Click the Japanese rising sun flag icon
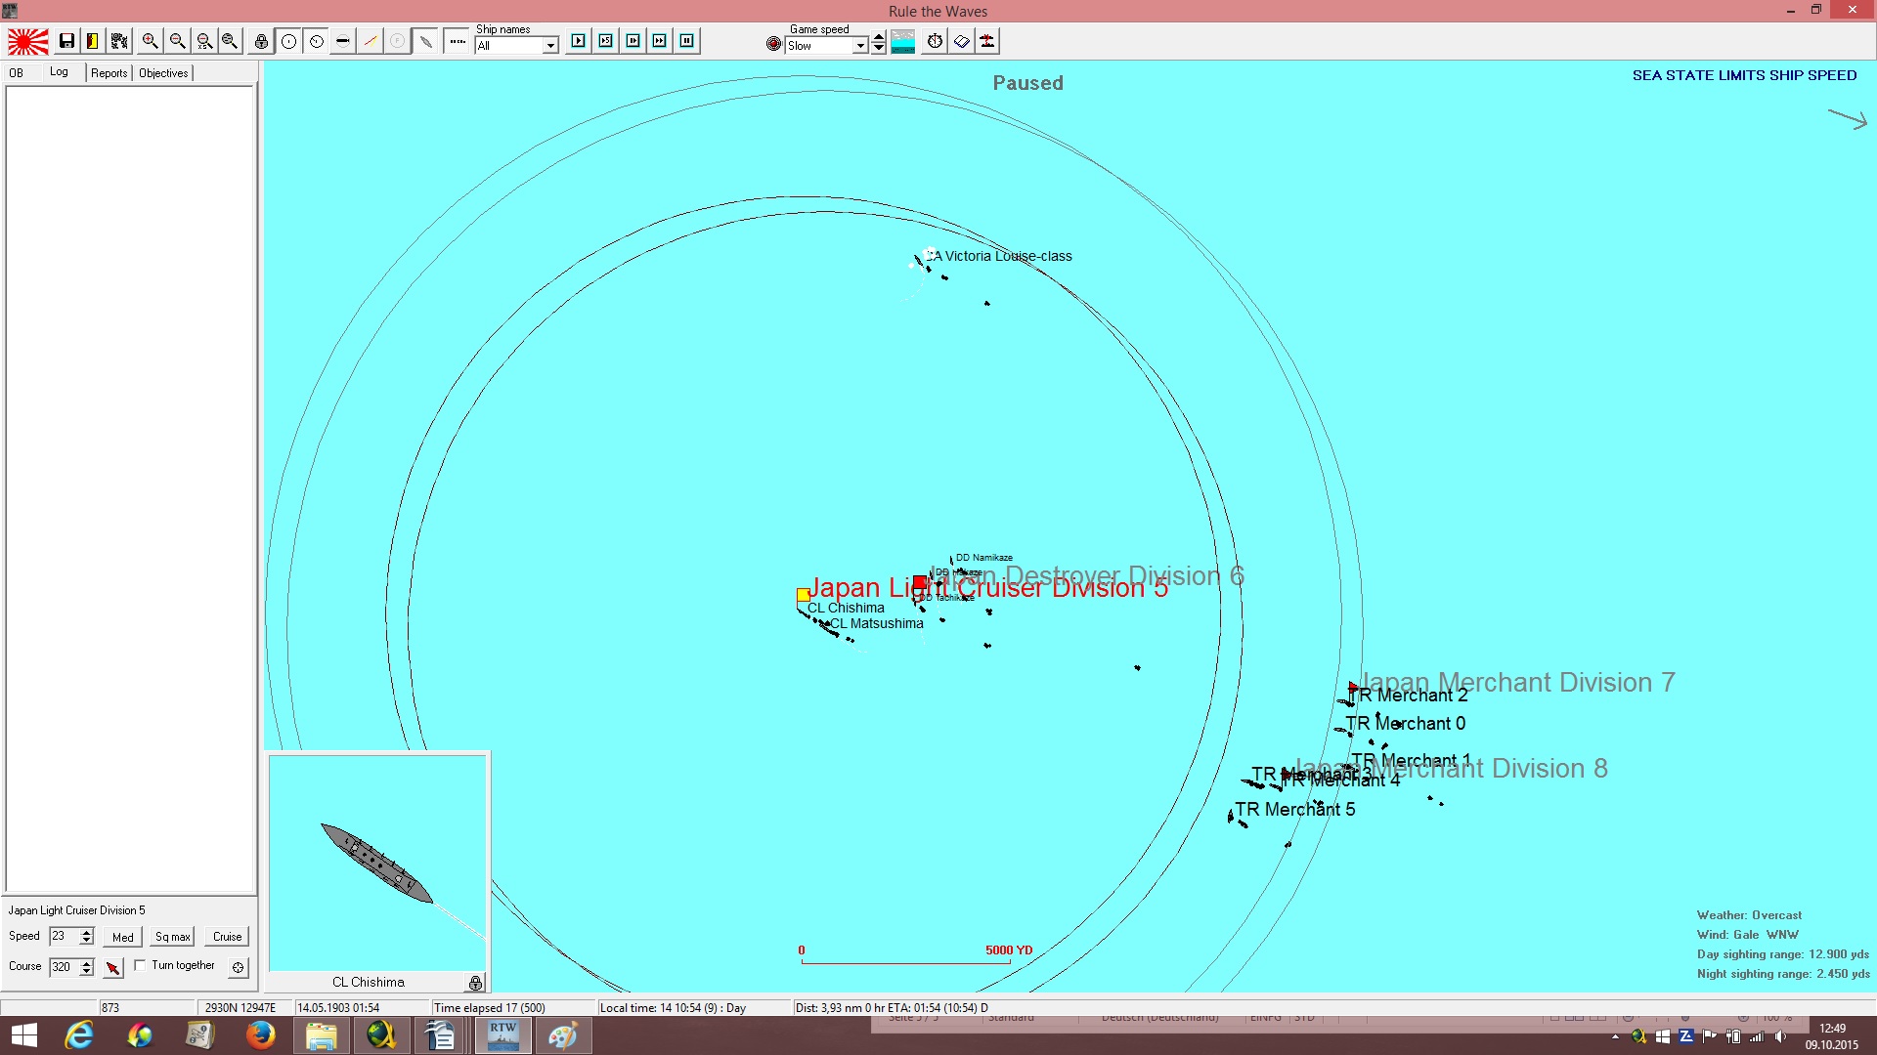Image resolution: width=1877 pixels, height=1055 pixels. pos(28,41)
